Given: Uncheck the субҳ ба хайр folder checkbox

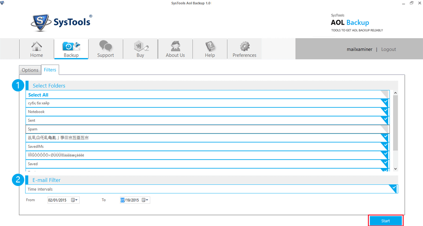Looking at the screenshot, I should (x=385, y=102).
